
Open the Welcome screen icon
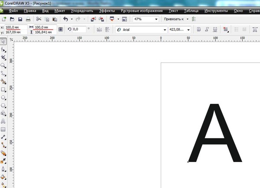(124, 19)
